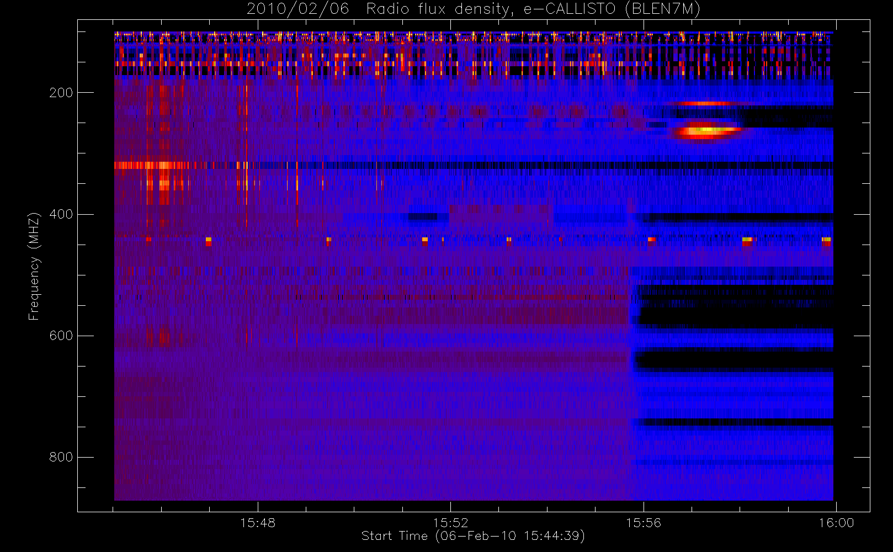Click the Start Time axis label

click(x=473, y=536)
